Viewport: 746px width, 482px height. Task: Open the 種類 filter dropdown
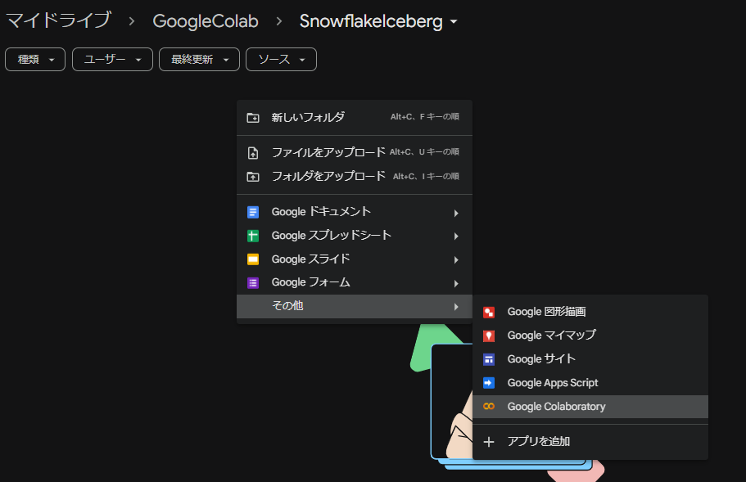tap(34, 59)
